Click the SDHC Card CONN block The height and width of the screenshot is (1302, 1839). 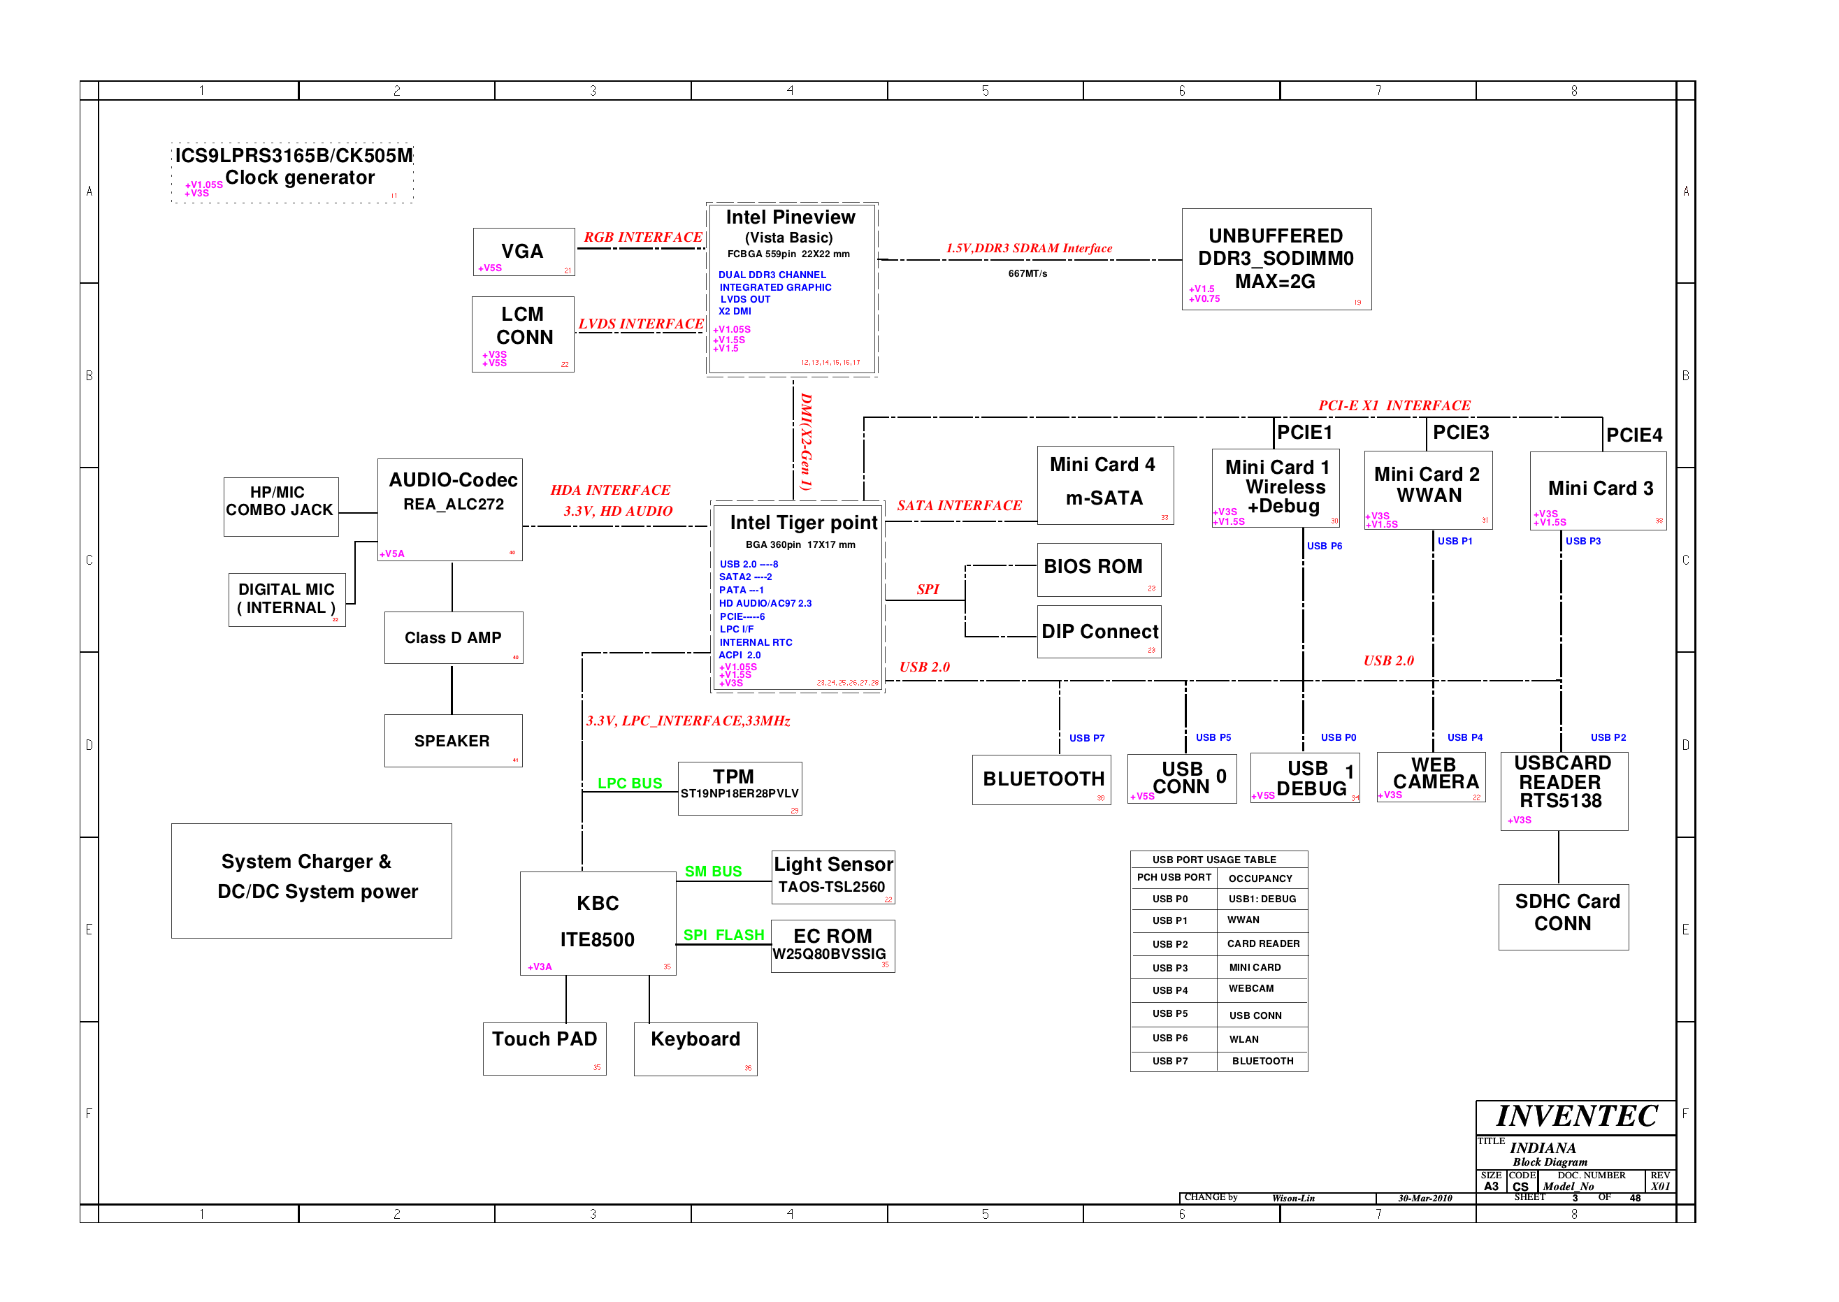point(1563,916)
